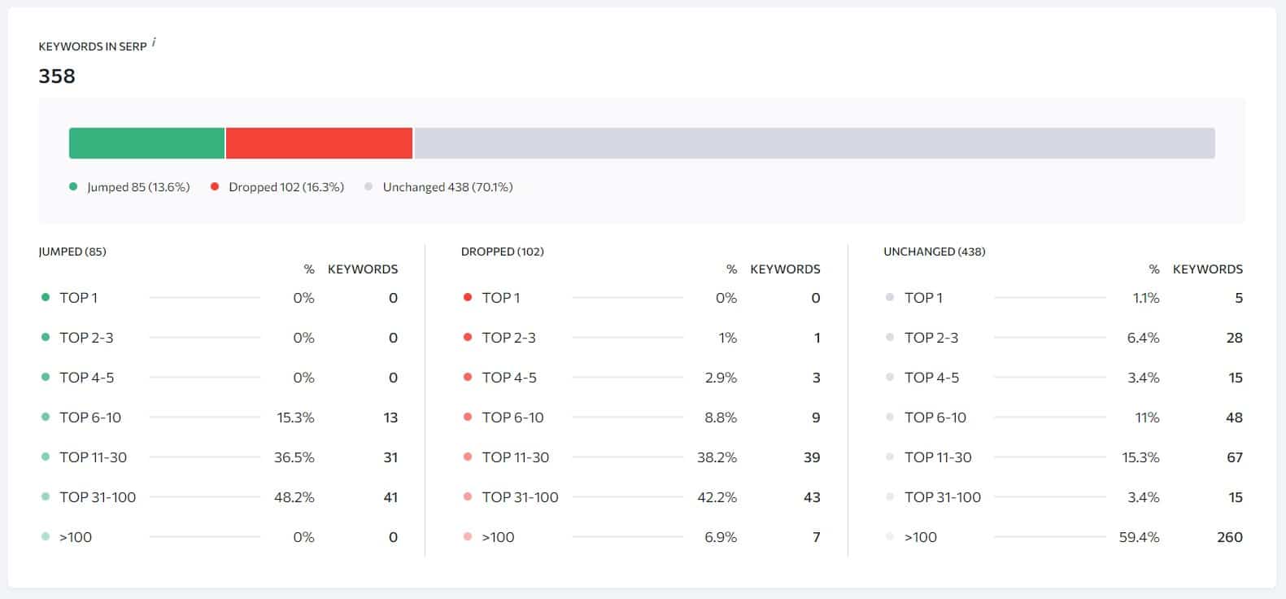Click the UNCHANGED (438) column heading
Image resolution: width=1286 pixels, height=599 pixels.
coord(934,251)
